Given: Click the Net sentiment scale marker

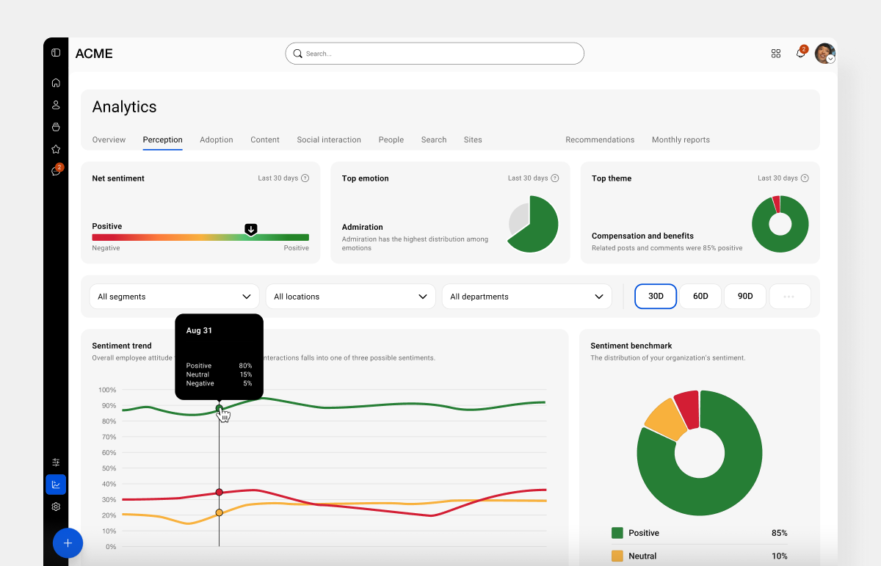Looking at the screenshot, I should coord(251,230).
